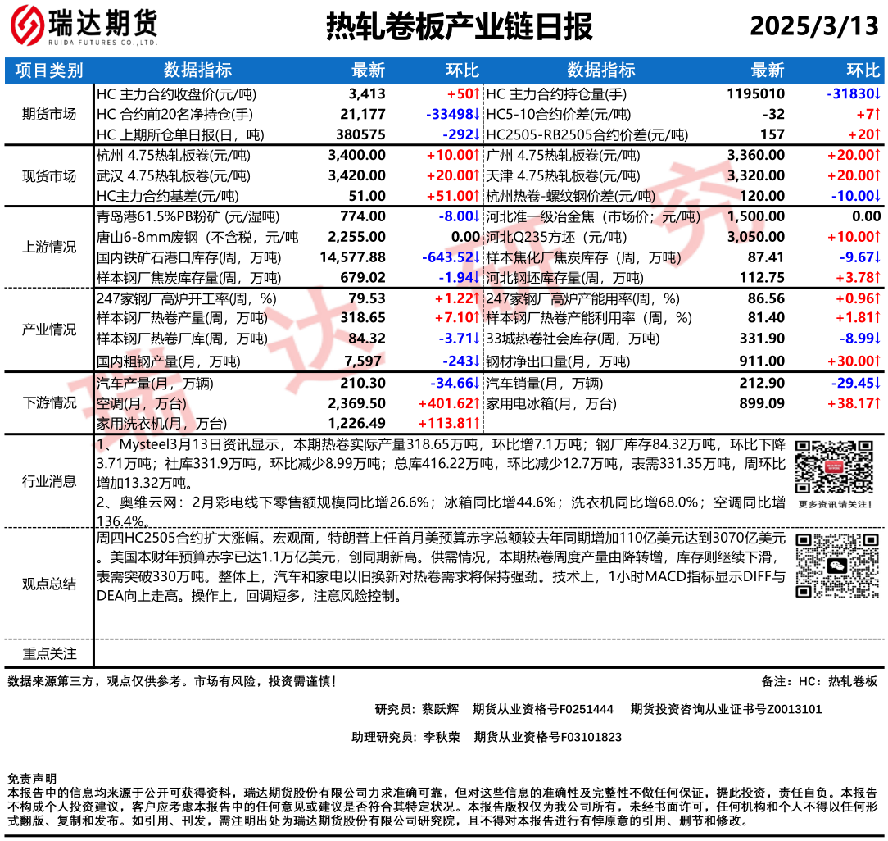Click the port inventory value 14,577.88
This screenshot has width=888, height=841.
352,258
